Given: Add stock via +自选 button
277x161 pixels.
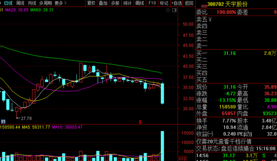Looking at the screenshot, I should point(177,3).
